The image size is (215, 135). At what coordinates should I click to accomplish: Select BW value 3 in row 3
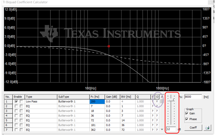pyautogui.click(x=128, y=111)
